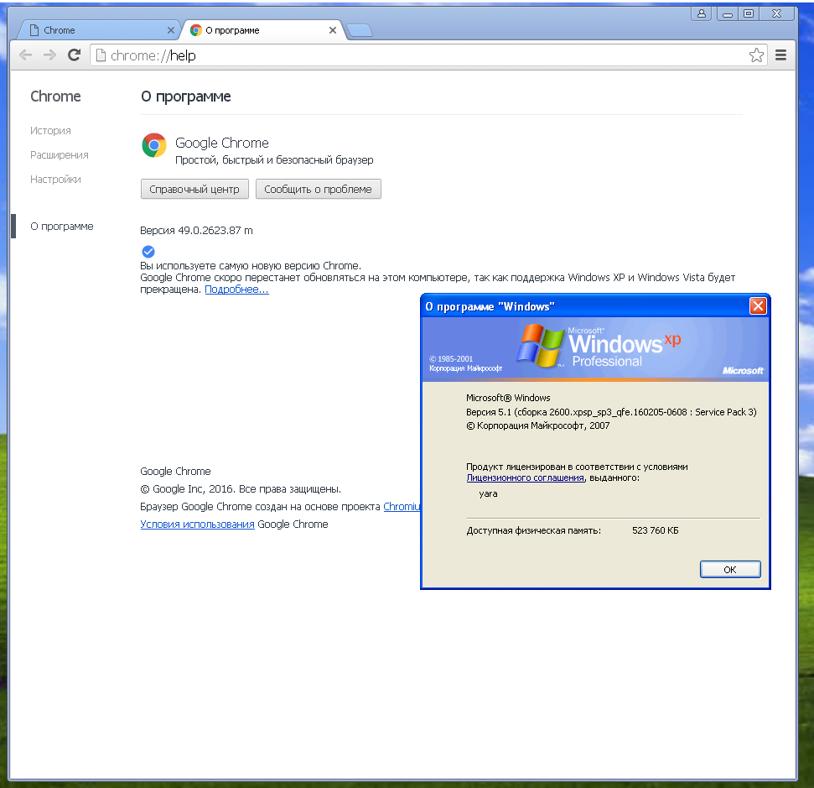Viewport: 814px width, 788px height.
Task: Click the 'Справочный центр' button
Action: click(194, 189)
